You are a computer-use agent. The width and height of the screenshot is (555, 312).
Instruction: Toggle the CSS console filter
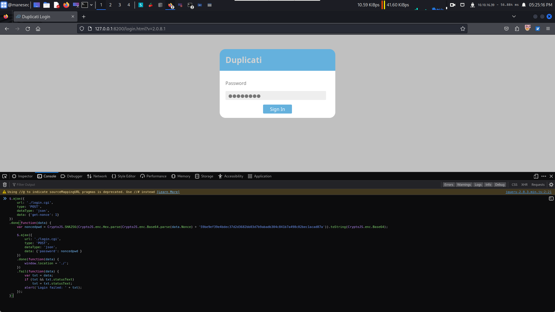tap(515, 185)
